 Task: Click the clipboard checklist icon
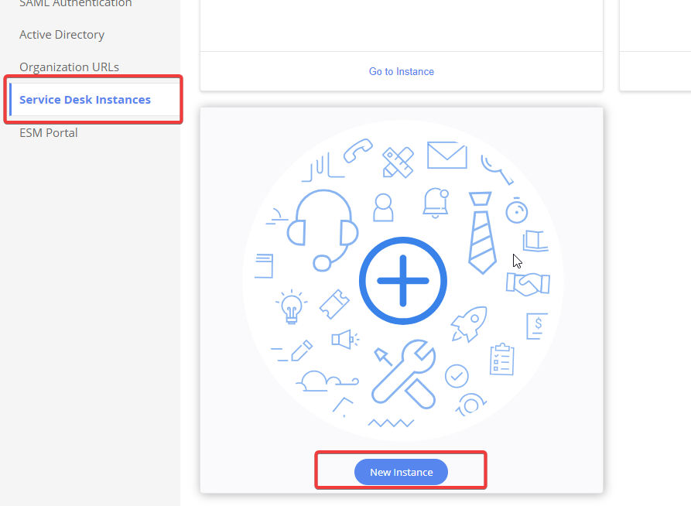[x=501, y=359]
